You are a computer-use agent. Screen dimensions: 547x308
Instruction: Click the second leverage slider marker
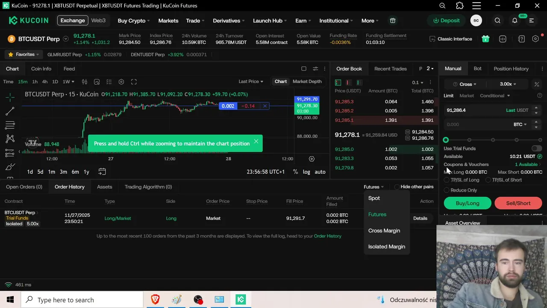click(469, 140)
